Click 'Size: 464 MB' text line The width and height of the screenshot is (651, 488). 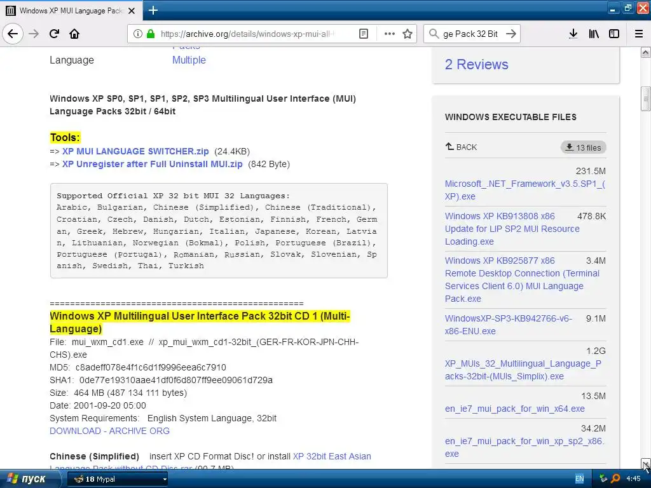118,393
